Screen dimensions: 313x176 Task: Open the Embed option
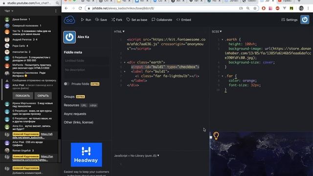pyautogui.click(x=184, y=20)
